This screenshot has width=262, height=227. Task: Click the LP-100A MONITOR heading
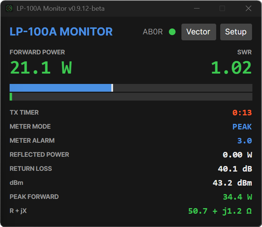tap(61, 31)
